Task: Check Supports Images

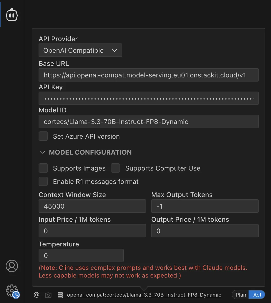Action: 43,168
